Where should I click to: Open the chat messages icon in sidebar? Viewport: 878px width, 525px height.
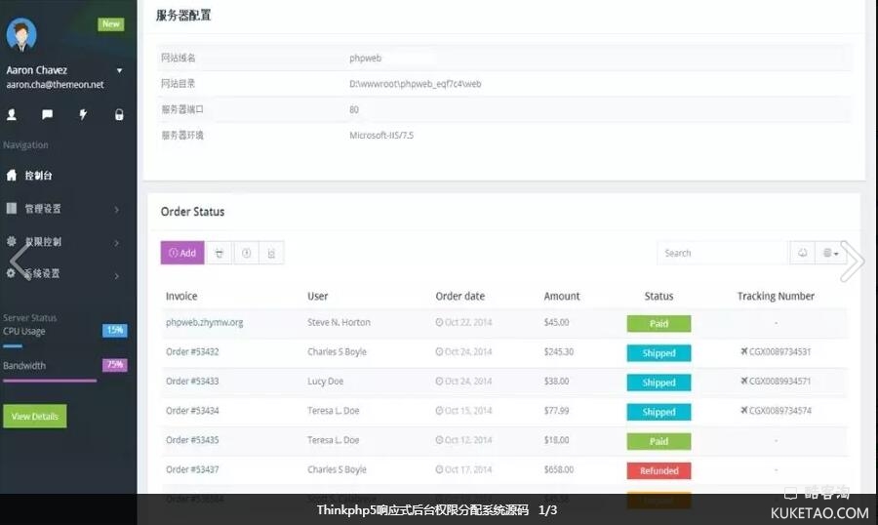48,115
